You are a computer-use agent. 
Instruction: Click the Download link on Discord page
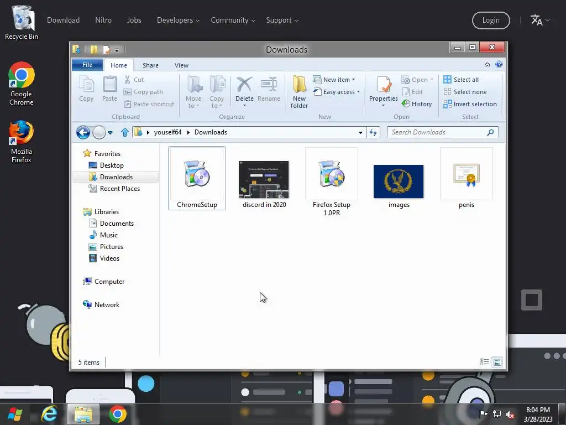[x=63, y=20]
